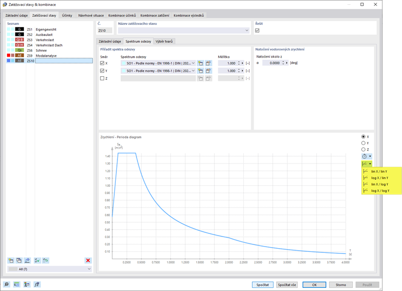Open the Kombinace výsledků tab
The image size is (402, 291).
click(189, 15)
